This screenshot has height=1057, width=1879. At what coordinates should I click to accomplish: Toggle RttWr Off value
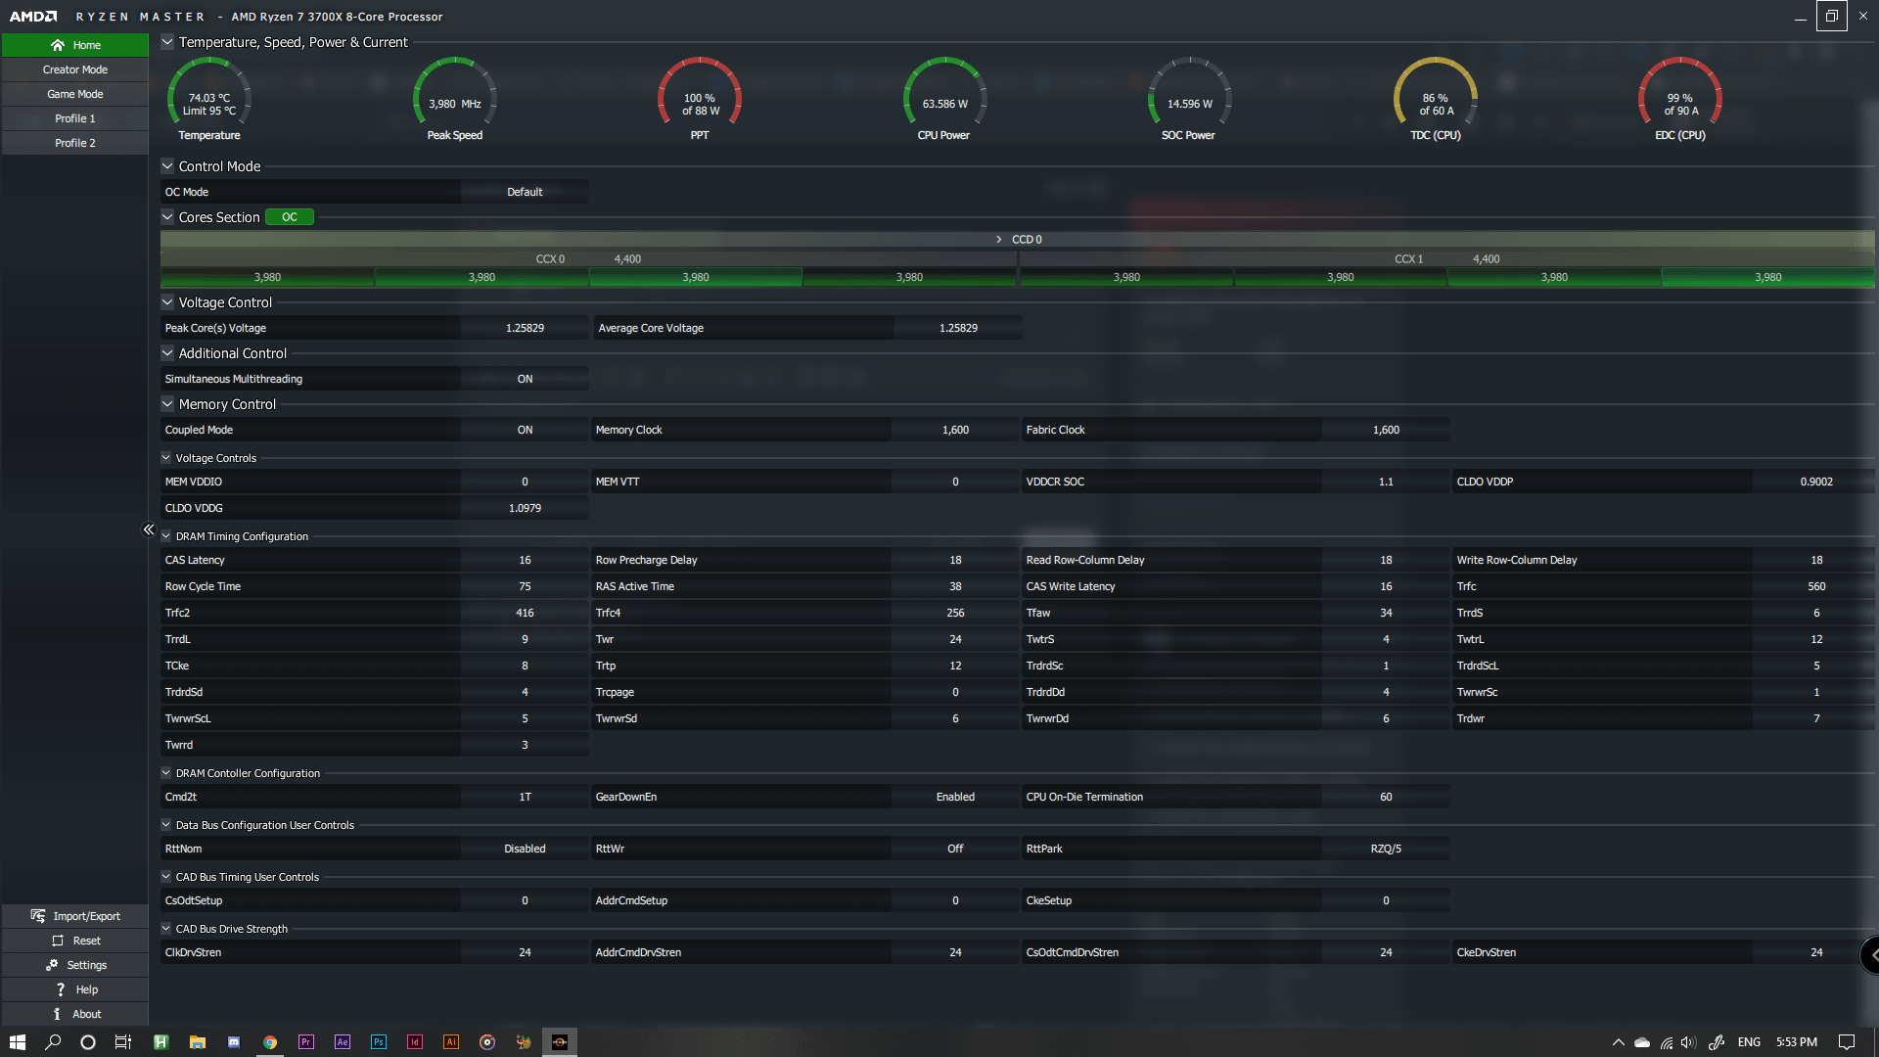(x=955, y=849)
